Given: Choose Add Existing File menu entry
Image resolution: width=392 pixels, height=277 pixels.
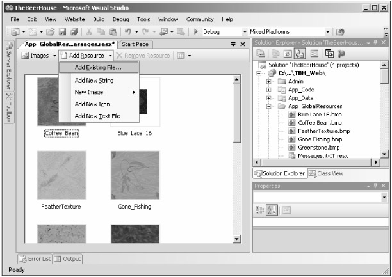Looking at the screenshot, I should pos(97,67).
